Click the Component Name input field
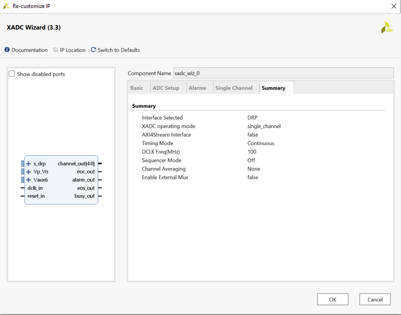The height and width of the screenshot is (315, 401). click(x=283, y=73)
